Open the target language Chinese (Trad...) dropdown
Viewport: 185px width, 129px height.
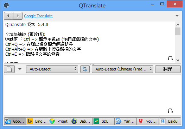(x=122, y=69)
